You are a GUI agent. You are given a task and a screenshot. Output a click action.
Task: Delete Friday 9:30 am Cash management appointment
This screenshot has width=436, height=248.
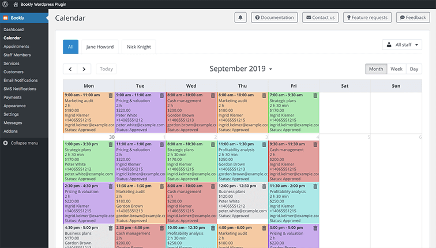pyautogui.click(x=315, y=145)
